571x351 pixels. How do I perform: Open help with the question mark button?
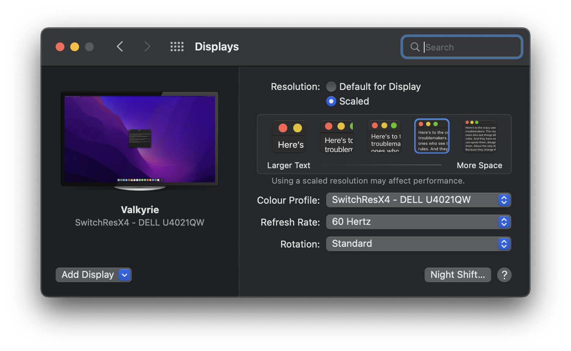coord(504,275)
